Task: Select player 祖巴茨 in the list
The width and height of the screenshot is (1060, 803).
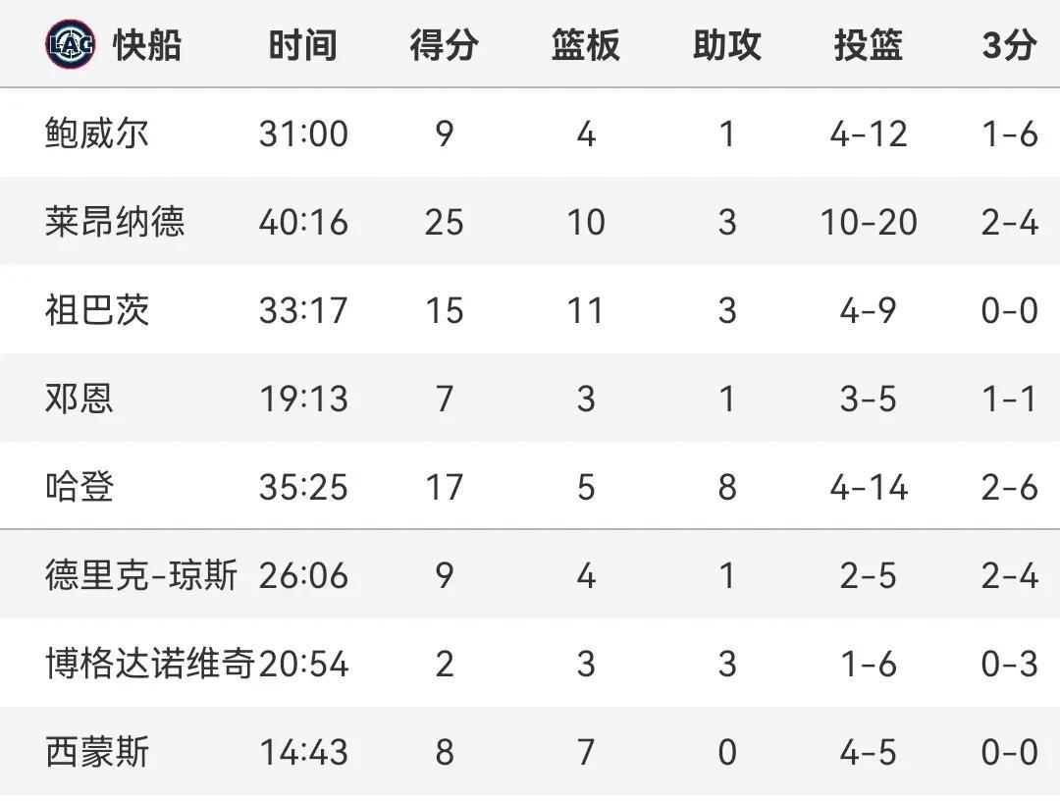Action: pyautogui.click(x=97, y=310)
